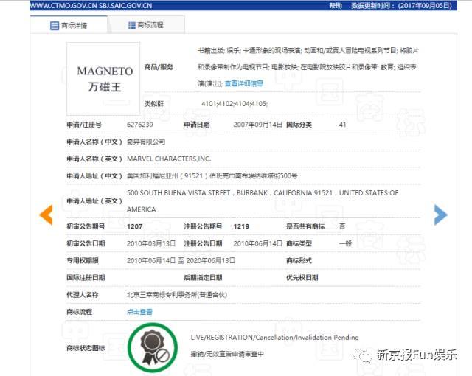Click the WWW.CTMO.GOV.CN SBJ.SAIC.GOV.CN header text
Screen dimensions: 472x376
tap(91, 5)
